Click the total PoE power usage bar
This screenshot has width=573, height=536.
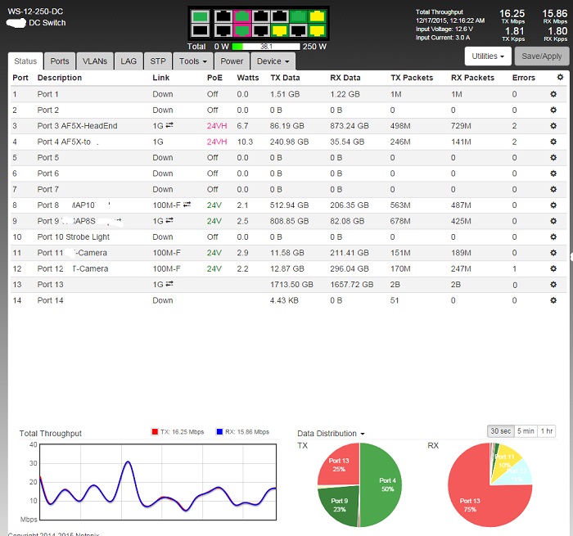pos(266,47)
